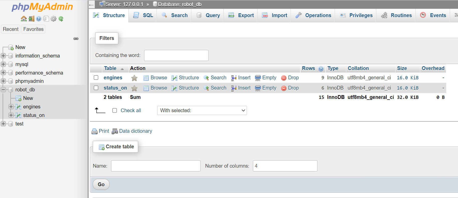The image size is (458, 198).
Task: Click Browse icon for engines table
Action: 146,78
